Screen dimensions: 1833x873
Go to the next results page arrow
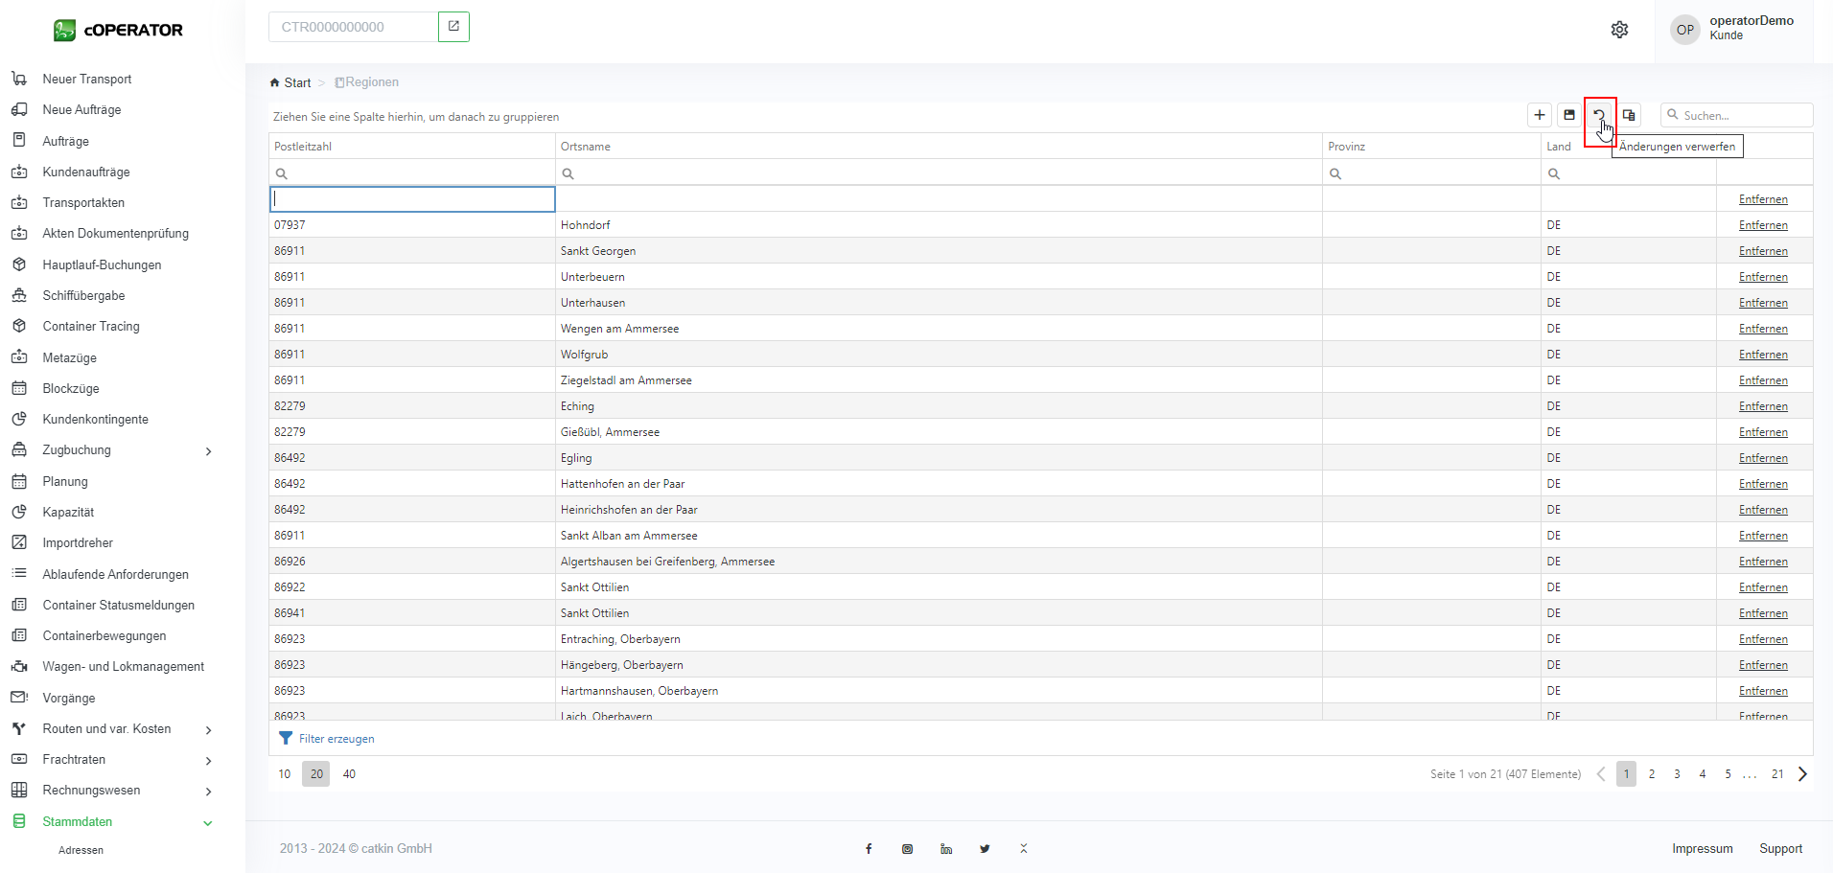coord(1802,774)
